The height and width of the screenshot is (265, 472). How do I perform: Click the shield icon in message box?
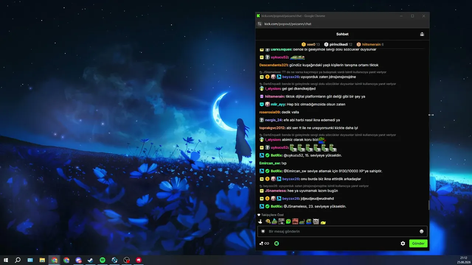263,232
